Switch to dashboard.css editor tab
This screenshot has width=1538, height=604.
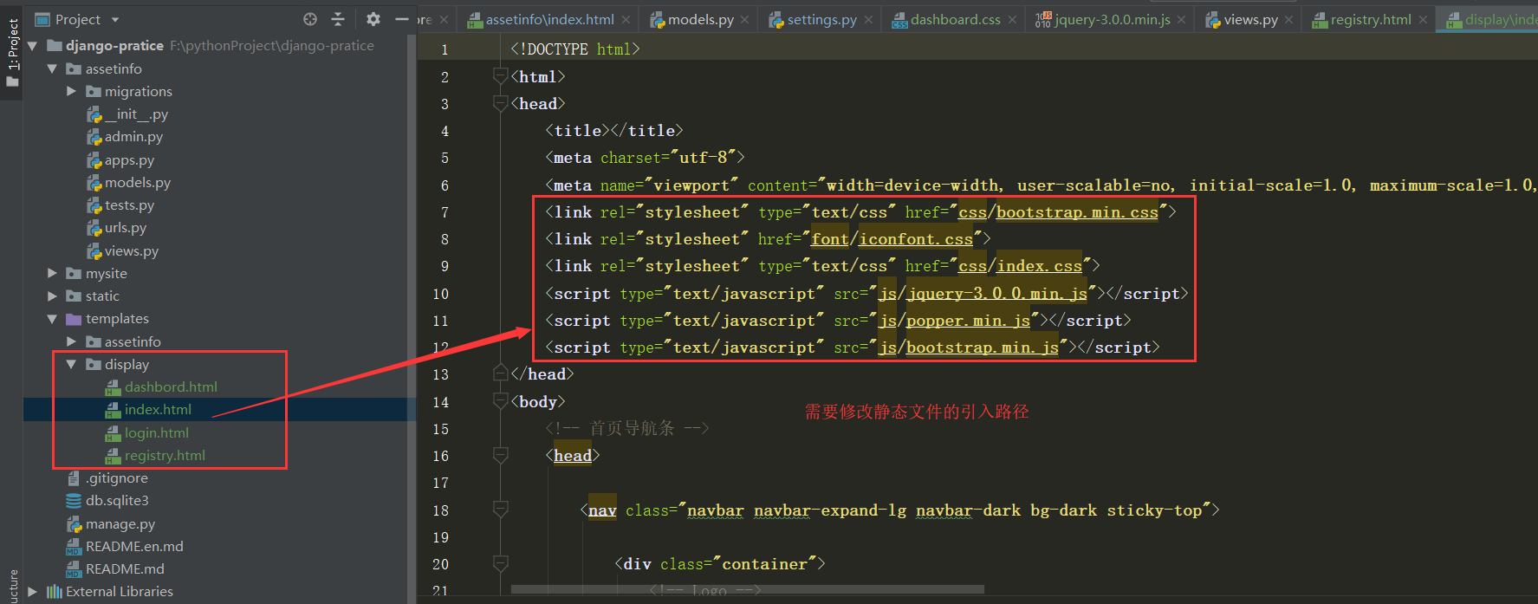(955, 19)
